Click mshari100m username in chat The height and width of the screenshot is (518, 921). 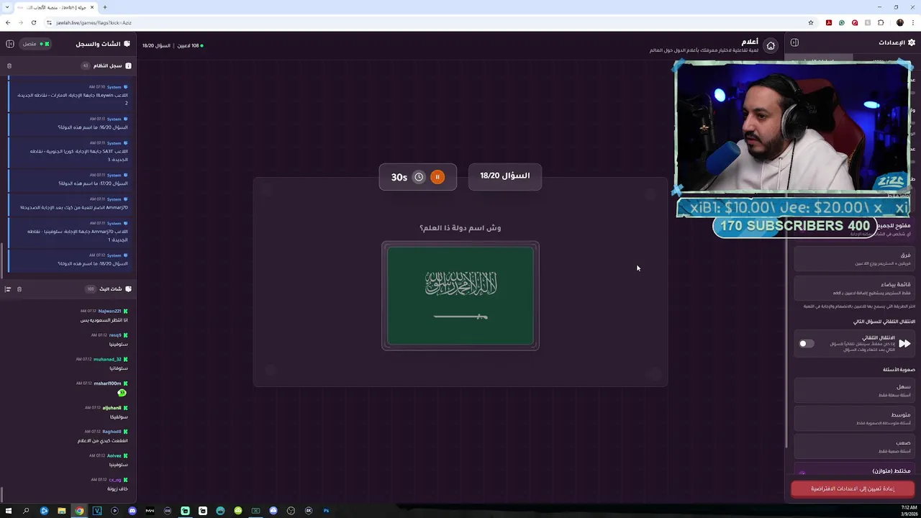tap(107, 383)
